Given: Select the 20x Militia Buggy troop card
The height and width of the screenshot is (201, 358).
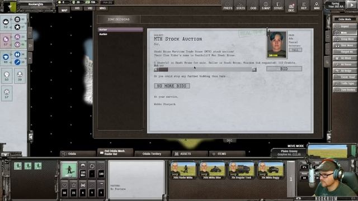Looking at the screenshot, I should click(271, 170).
